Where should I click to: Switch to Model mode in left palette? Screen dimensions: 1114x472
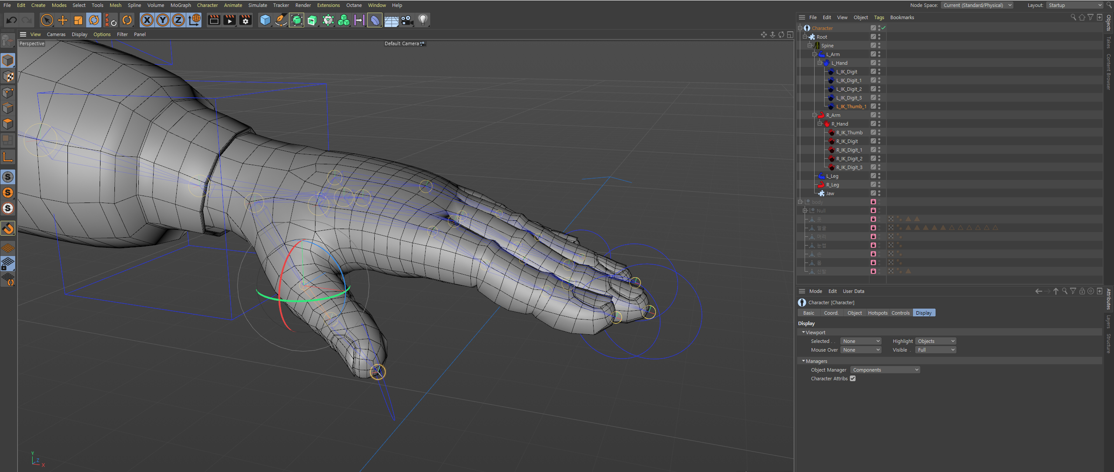tap(8, 60)
